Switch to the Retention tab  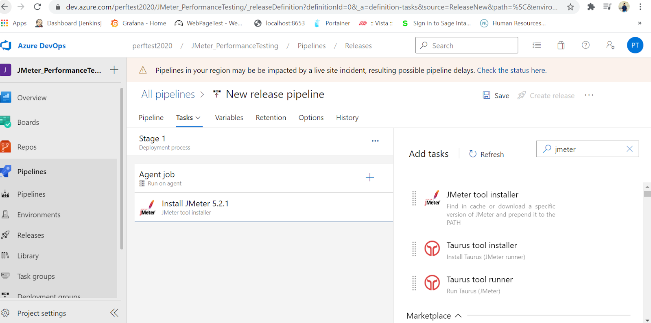(x=271, y=117)
